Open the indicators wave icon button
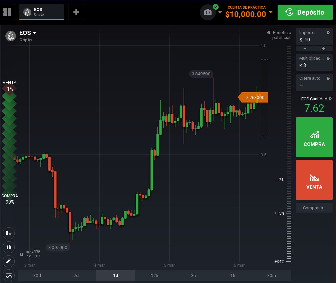Image resolution: width=336 pixels, height=283 pixels. [9, 276]
